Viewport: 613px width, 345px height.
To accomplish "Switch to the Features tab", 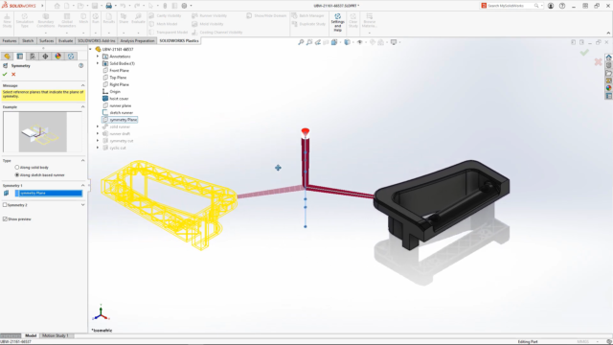I will point(10,40).
